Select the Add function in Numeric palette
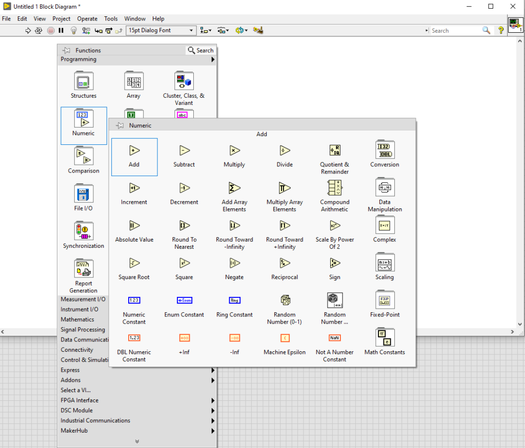525x448 pixels. [x=134, y=157]
